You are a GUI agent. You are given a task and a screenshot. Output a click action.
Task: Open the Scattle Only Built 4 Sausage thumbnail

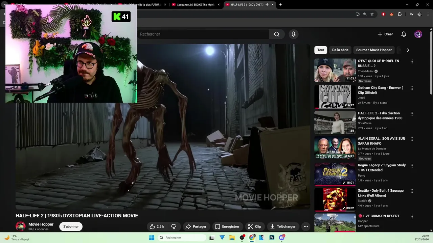click(335, 200)
